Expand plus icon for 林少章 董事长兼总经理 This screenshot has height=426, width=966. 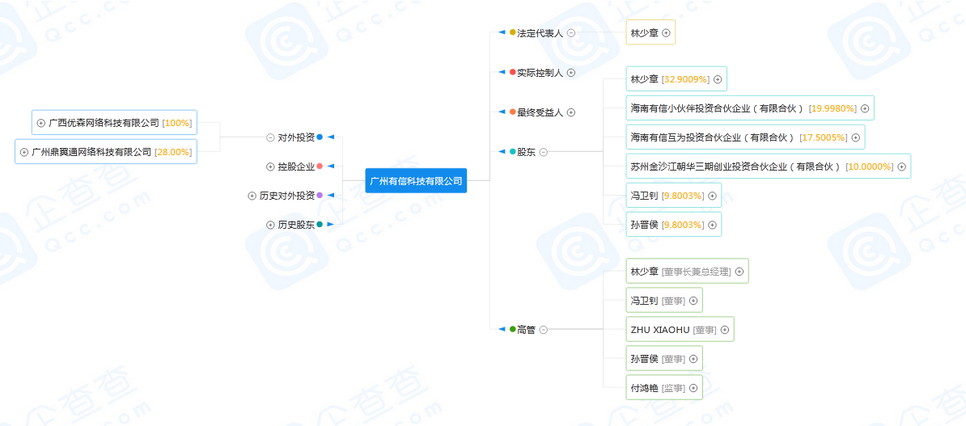(x=740, y=272)
